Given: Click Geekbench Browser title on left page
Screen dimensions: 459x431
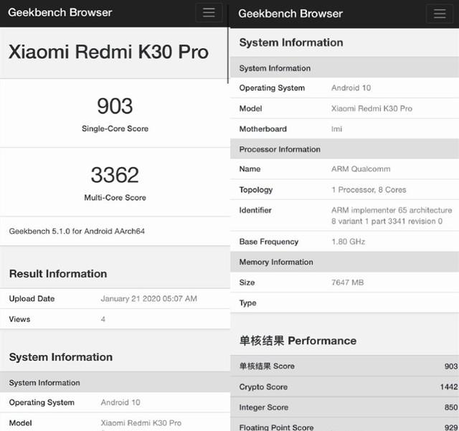Looking at the screenshot, I should 60,13.
